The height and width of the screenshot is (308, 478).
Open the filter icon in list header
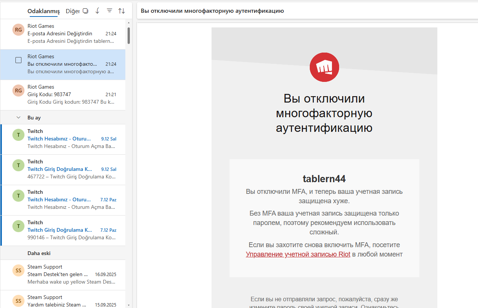110,11
